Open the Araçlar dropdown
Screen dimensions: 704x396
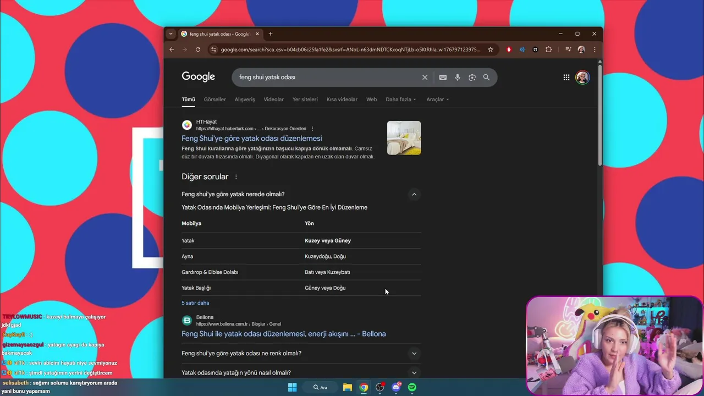tap(438, 100)
